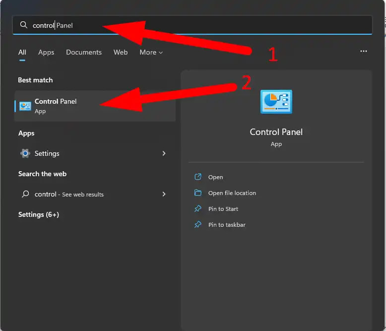Expand the More filter dropdown

pos(151,52)
